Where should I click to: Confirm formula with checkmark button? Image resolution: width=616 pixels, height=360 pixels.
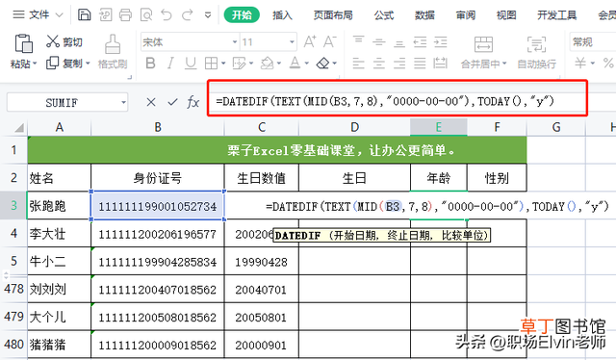click(172, 103)
